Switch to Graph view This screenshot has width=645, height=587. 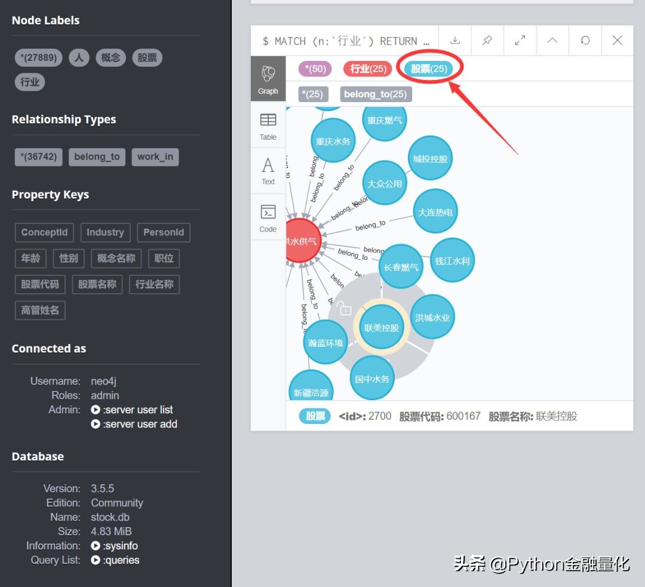[268, 79]
